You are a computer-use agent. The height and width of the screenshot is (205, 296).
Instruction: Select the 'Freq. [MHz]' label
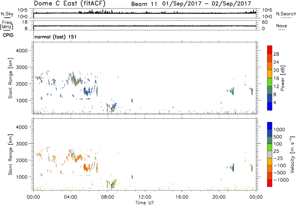[x=7, y=25]
